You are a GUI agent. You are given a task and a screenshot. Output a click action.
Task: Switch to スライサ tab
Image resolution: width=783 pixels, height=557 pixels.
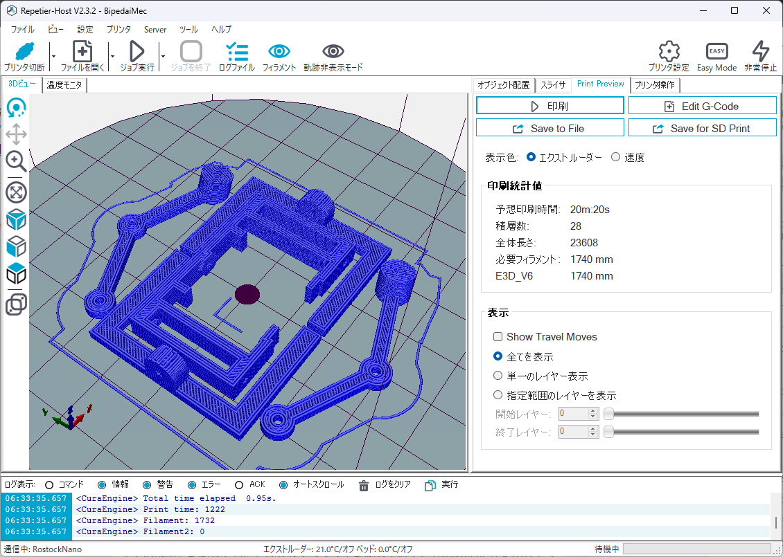click(x=553, y=85)
